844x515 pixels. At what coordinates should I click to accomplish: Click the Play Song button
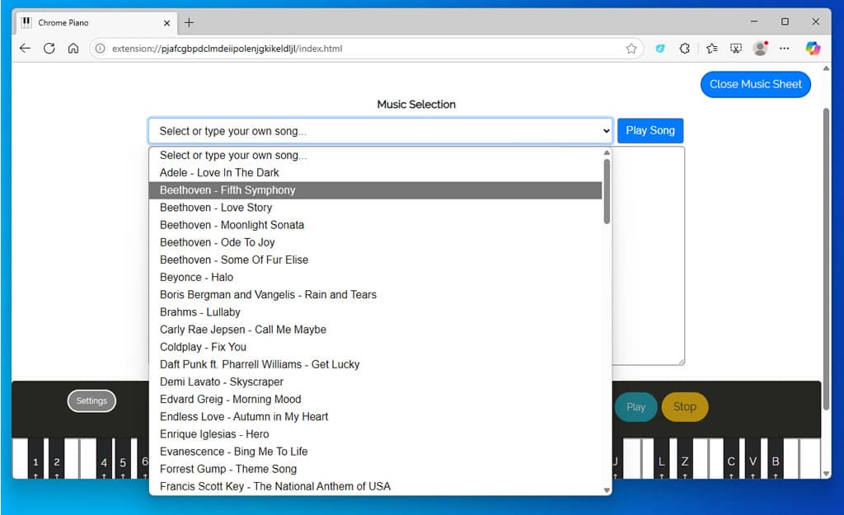point(650,130)
